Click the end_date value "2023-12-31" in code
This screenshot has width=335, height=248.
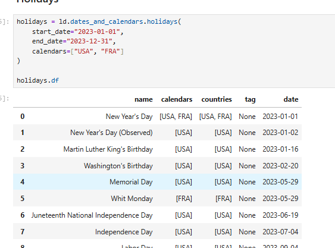[x=89, y=41]
